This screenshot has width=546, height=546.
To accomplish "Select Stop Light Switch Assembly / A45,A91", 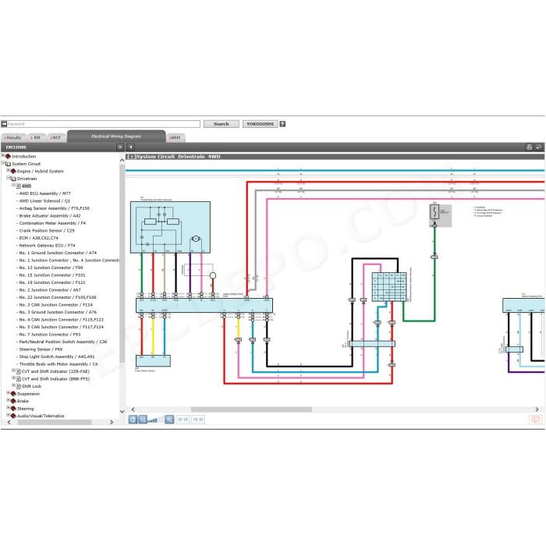I will coord(57,356).
